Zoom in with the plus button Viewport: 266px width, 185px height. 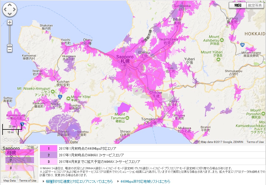10,22
